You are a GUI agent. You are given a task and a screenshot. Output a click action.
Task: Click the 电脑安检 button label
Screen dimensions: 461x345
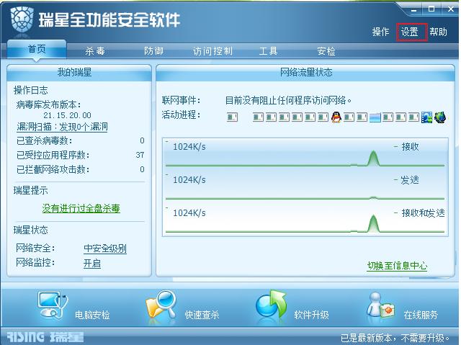click(x=92, y=315)
